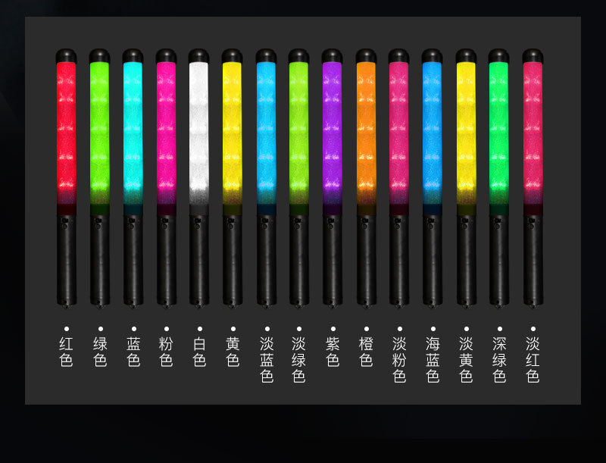Click the sea blue stick above 海蓝色

point(432,178)
